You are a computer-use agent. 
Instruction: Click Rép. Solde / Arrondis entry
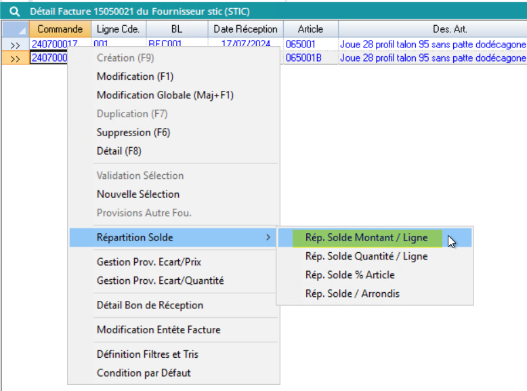coord(352,293)
